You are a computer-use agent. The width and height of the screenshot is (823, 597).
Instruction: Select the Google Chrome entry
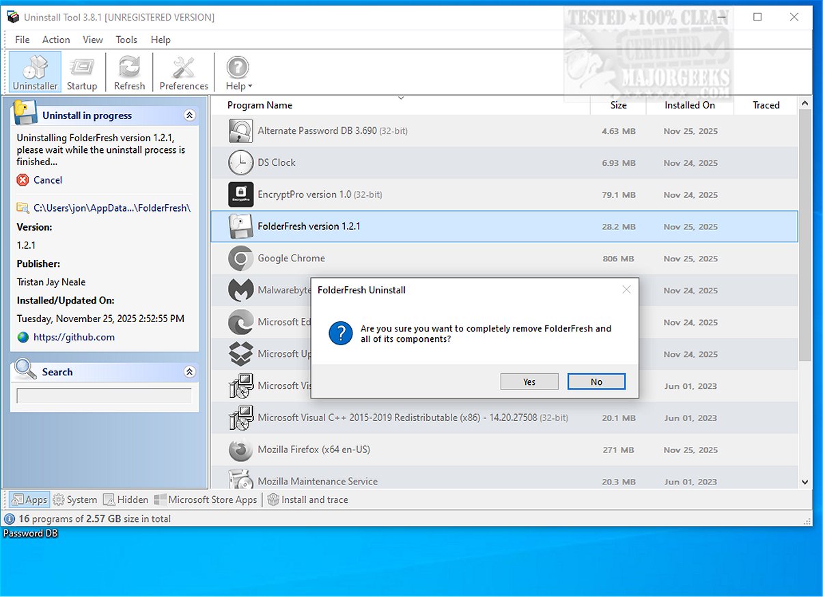504,259
